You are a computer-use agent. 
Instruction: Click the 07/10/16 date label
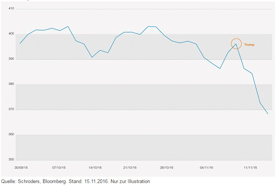(59, 167)
